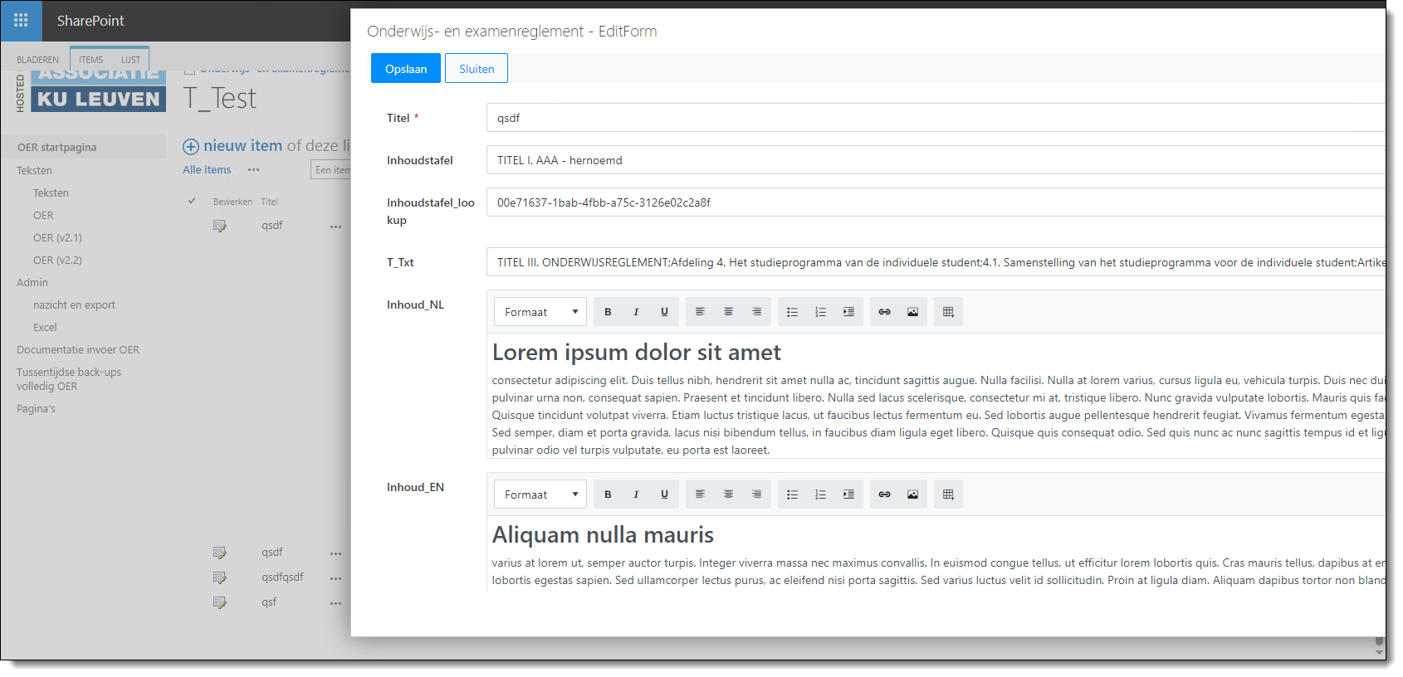Apply numbered list in the Inhoud_EN editor
Image resolution: width=1403 pixels, height=677 pixels.
click(x=820, y=494)
